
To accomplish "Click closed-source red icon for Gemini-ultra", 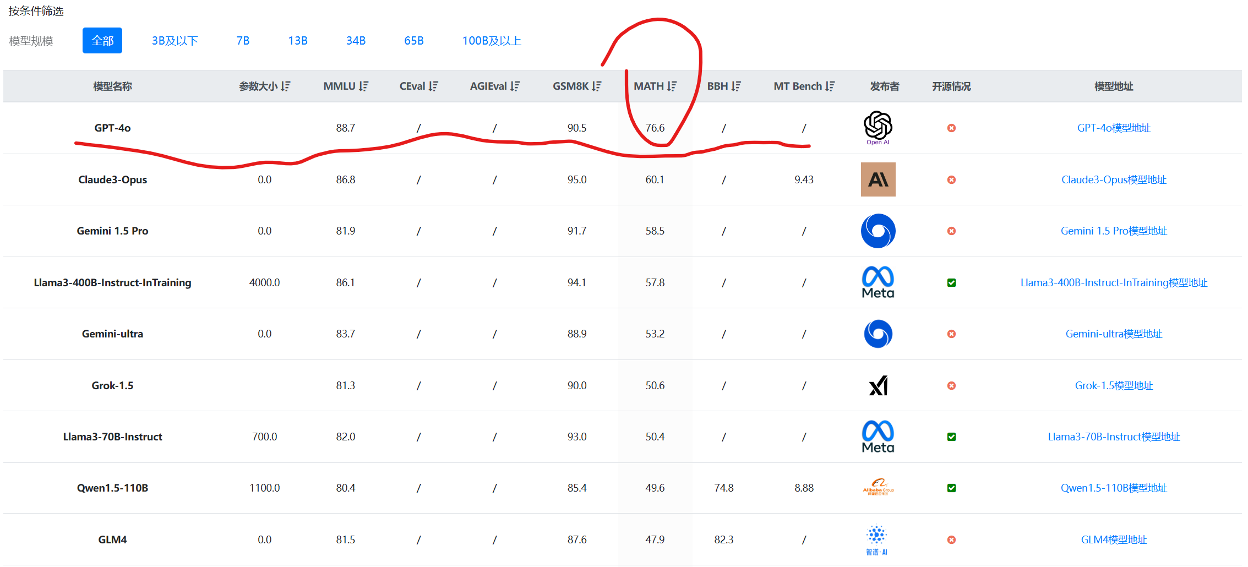I will click(x=951, y=334).
